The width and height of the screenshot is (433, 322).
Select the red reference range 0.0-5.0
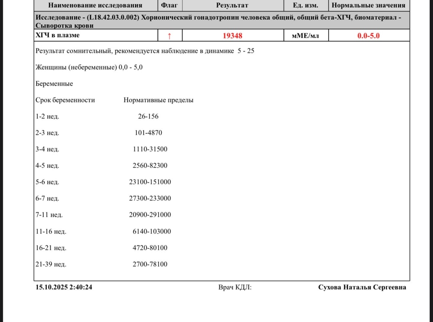368,35
